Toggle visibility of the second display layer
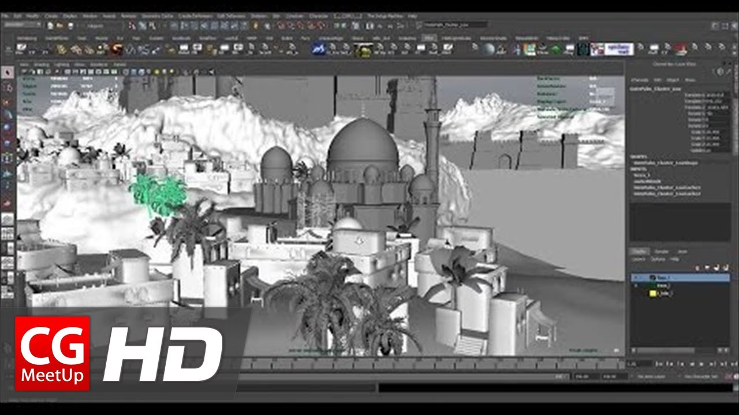 637,285
